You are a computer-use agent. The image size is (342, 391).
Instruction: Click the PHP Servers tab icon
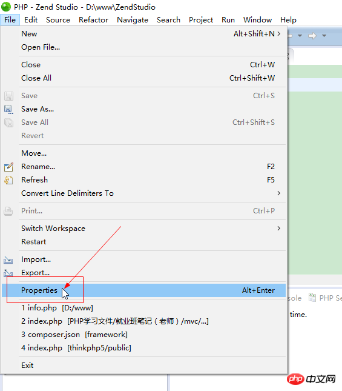pyautogui.click(x=312, y=297)
